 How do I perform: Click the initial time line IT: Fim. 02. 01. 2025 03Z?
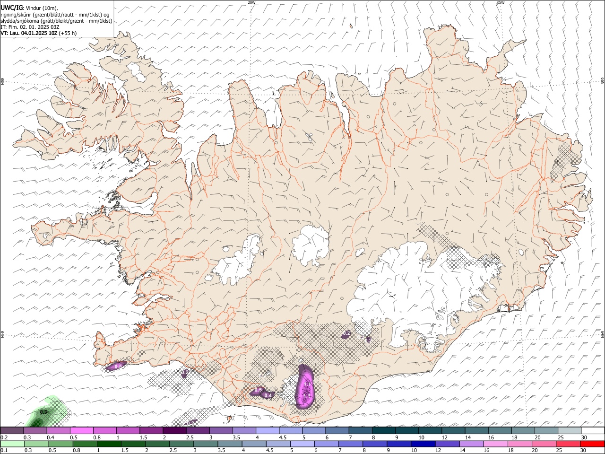[x=30, y=27]
